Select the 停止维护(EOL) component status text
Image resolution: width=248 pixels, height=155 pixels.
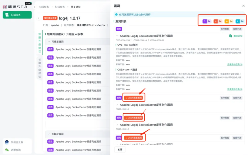[91, 25]
